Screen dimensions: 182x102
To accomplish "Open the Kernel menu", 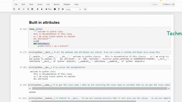I will (x=57, y=5).
